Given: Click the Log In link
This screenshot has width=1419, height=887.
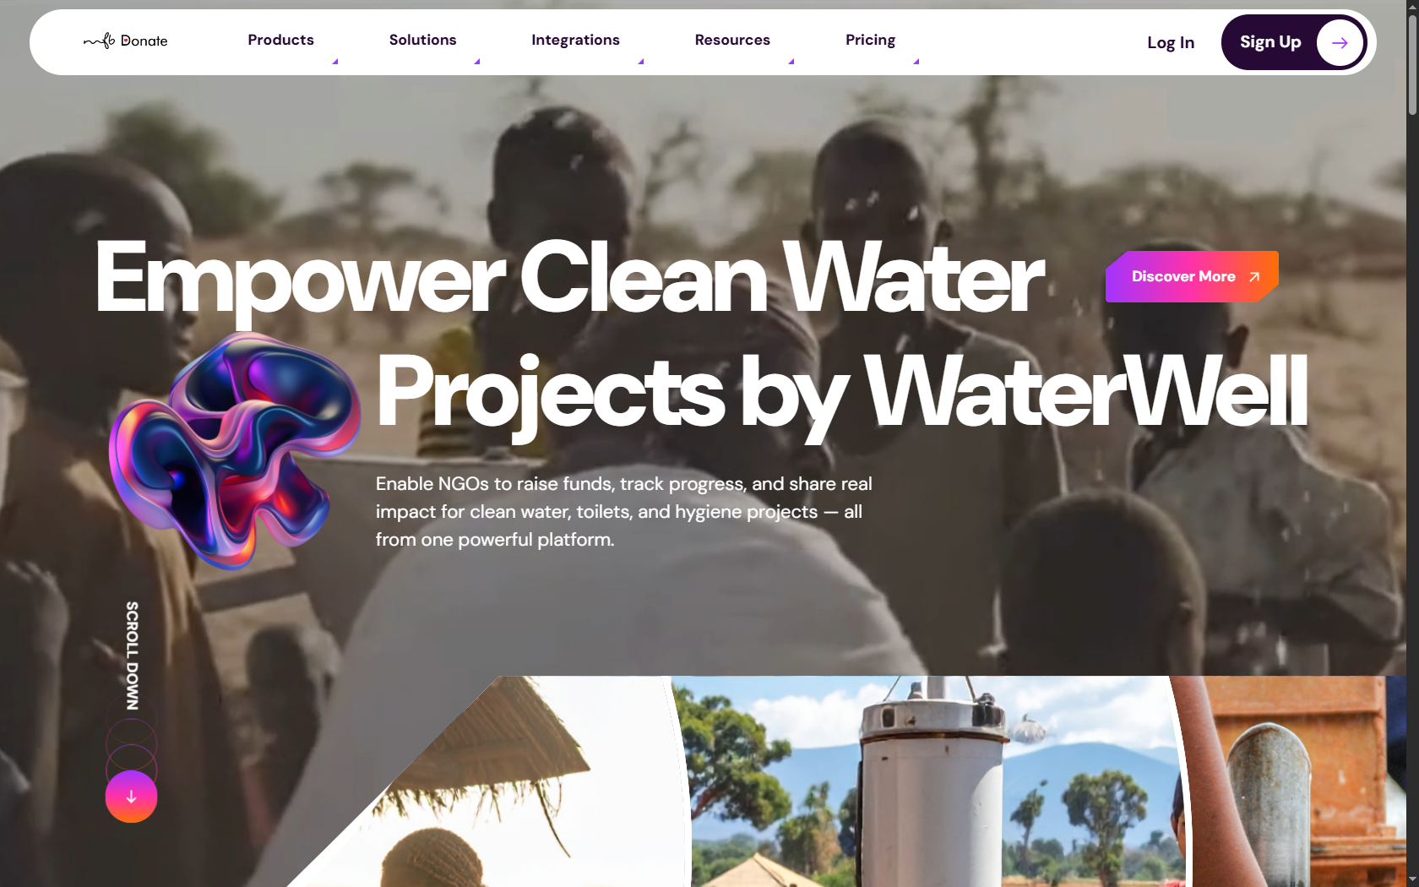Looking at the screenshot, I should [x=1171, y=42].
